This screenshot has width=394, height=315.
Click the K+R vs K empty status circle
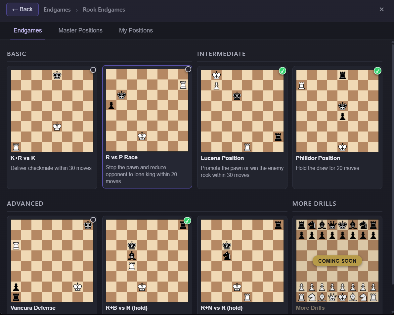[x=93, y=70]
